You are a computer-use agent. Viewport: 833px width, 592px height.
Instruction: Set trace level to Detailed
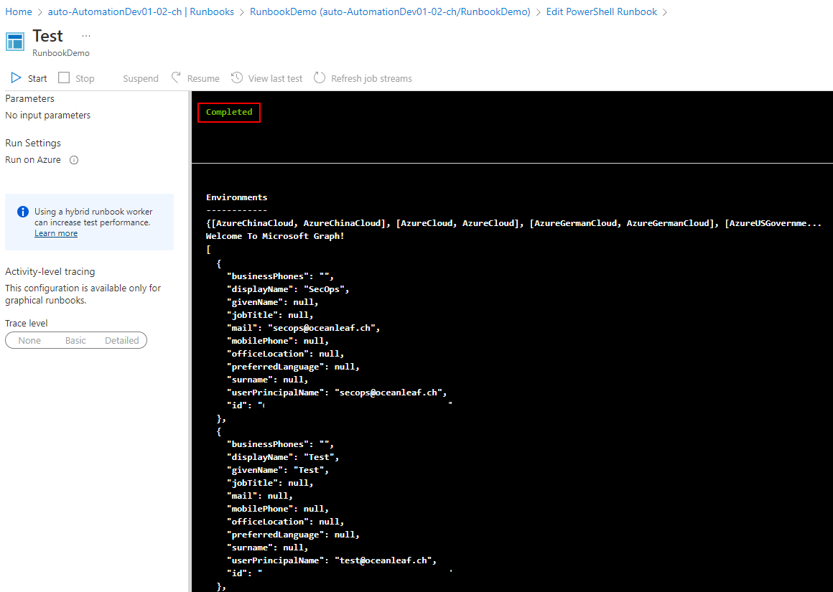121,340
